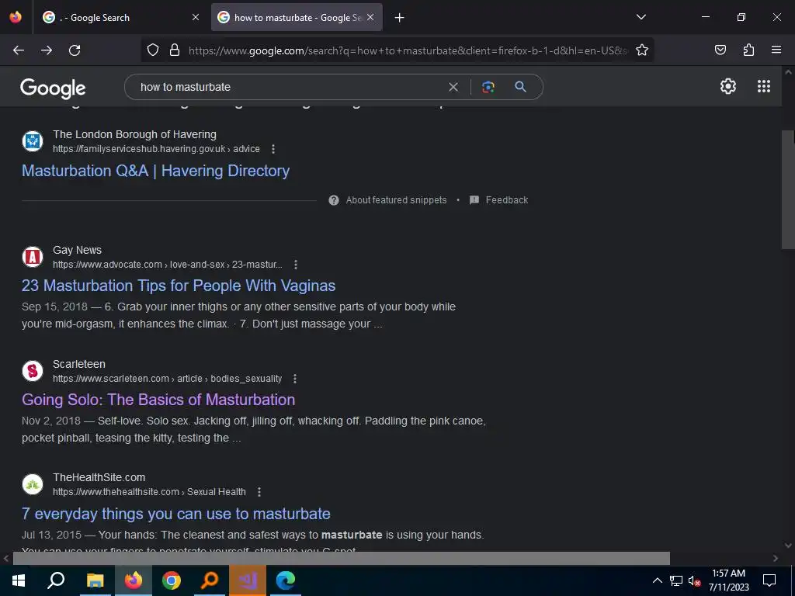This screenshot has width=795, height=596.
Task: Go forward using the browser forward arrow
Action: coord(47,50)
